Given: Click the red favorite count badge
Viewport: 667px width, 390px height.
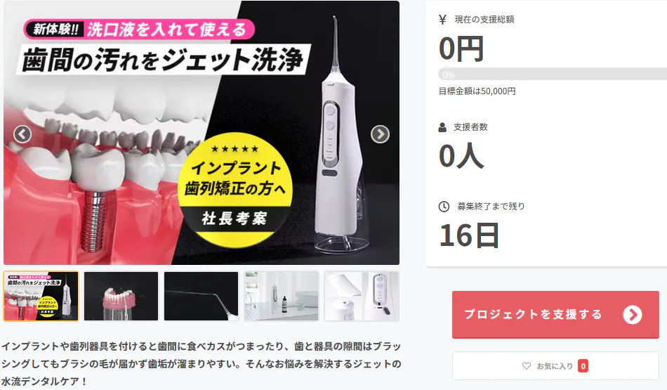Looking at the screenshot, I should (583, 365).
